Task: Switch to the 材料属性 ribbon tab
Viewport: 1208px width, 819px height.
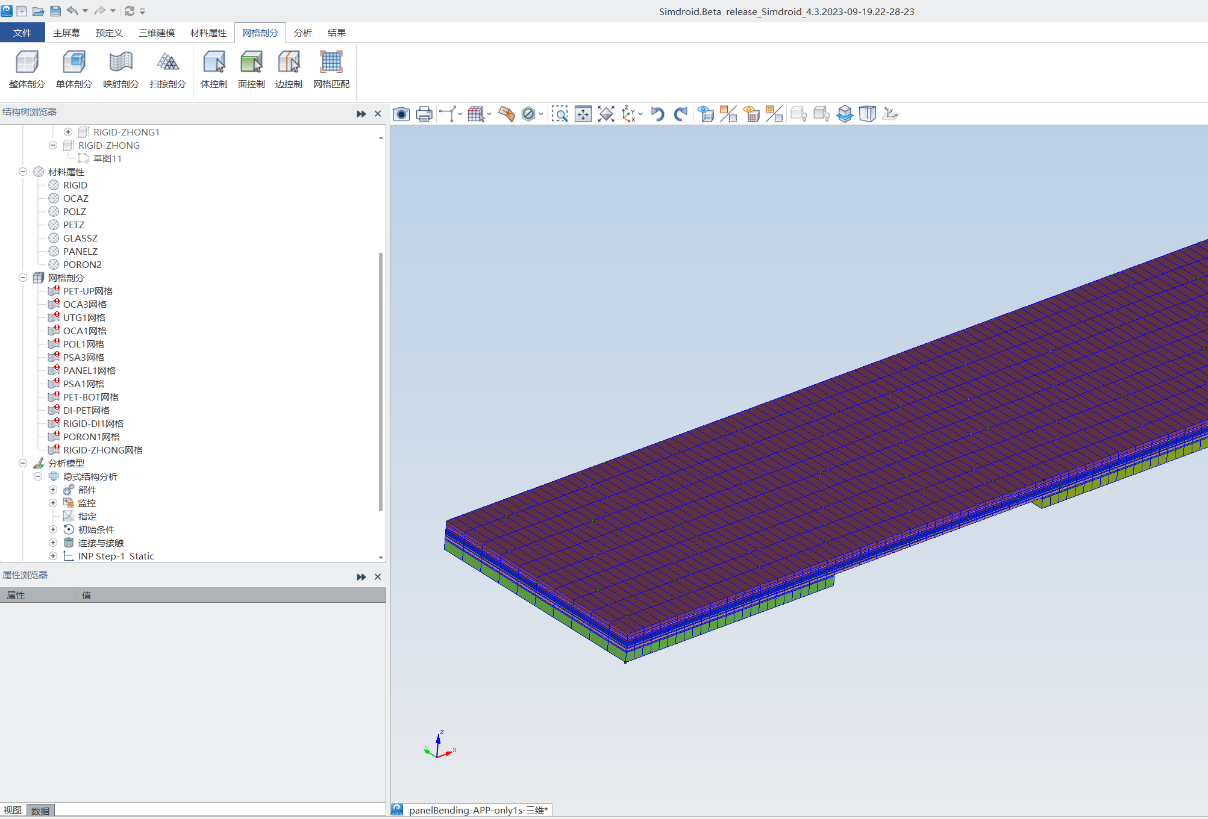Action: pyautogui.click(x=208, y=33)
